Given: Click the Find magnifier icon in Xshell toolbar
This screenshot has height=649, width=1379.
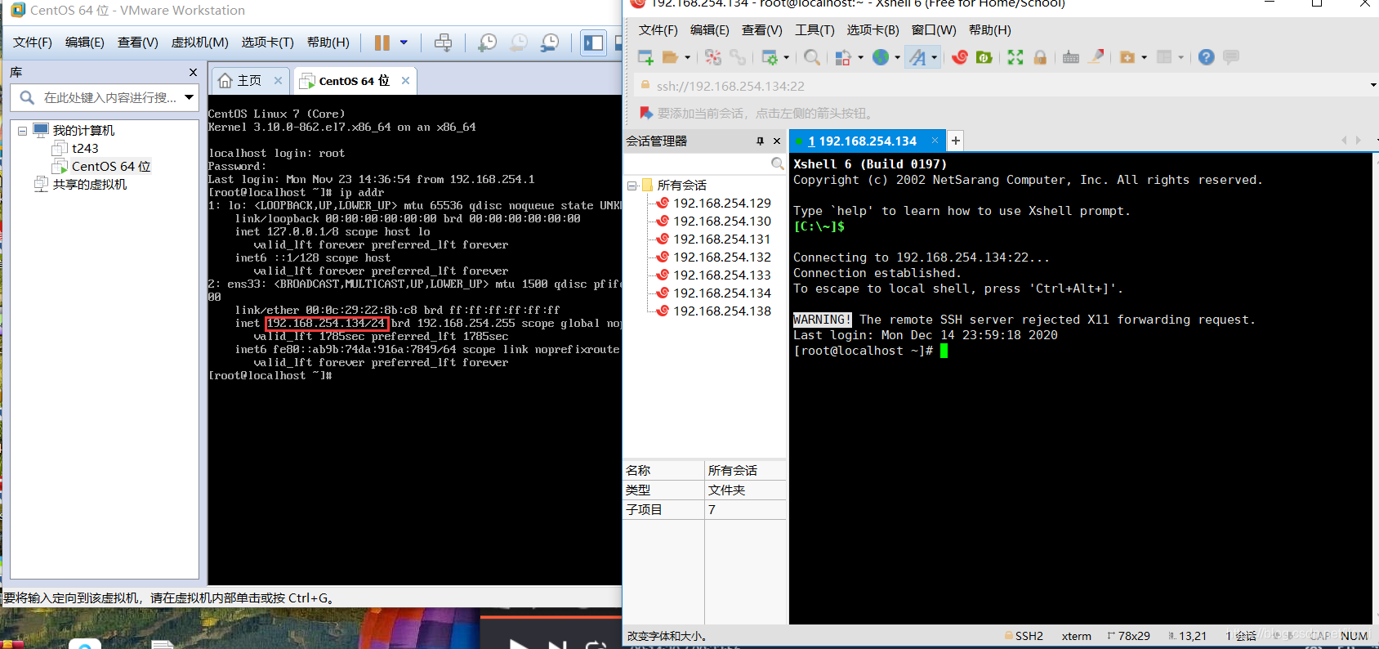Looking at the screenshot, I should tap(812, 57).
